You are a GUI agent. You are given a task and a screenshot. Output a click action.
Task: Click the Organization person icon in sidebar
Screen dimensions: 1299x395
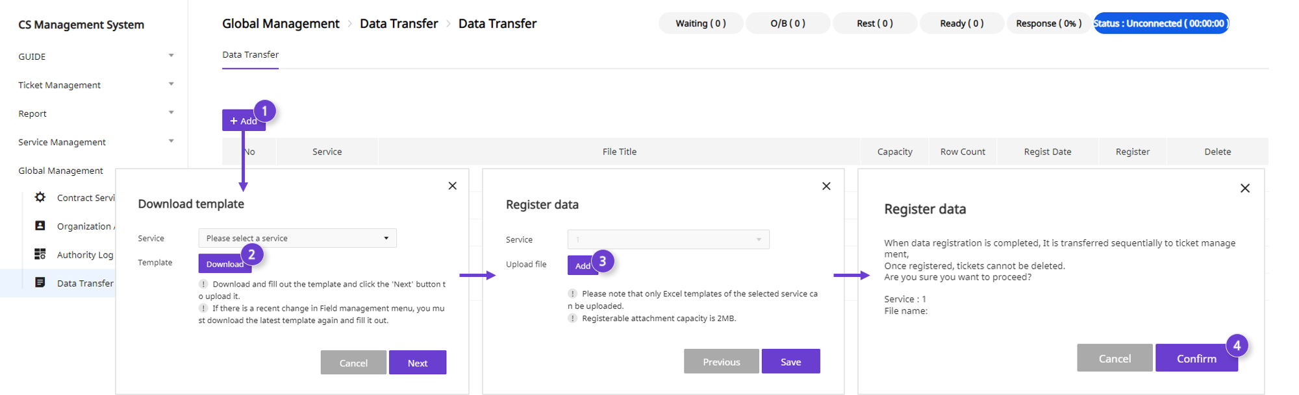click(x=40, y=226)
